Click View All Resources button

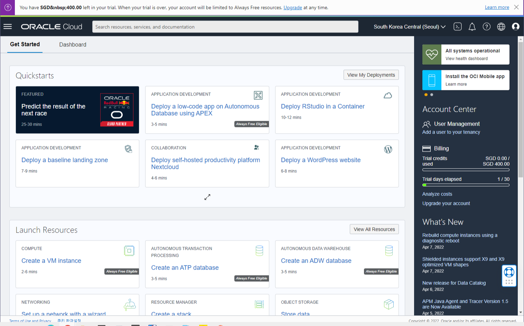point(374,229)
